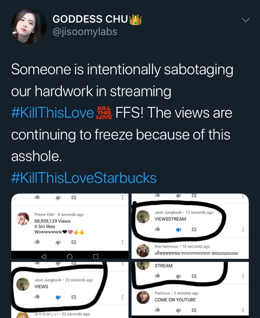260x318 pixels.
Task: Click the reply icon under VIEWSSTREAM
Action: click(x=194, y=229)
